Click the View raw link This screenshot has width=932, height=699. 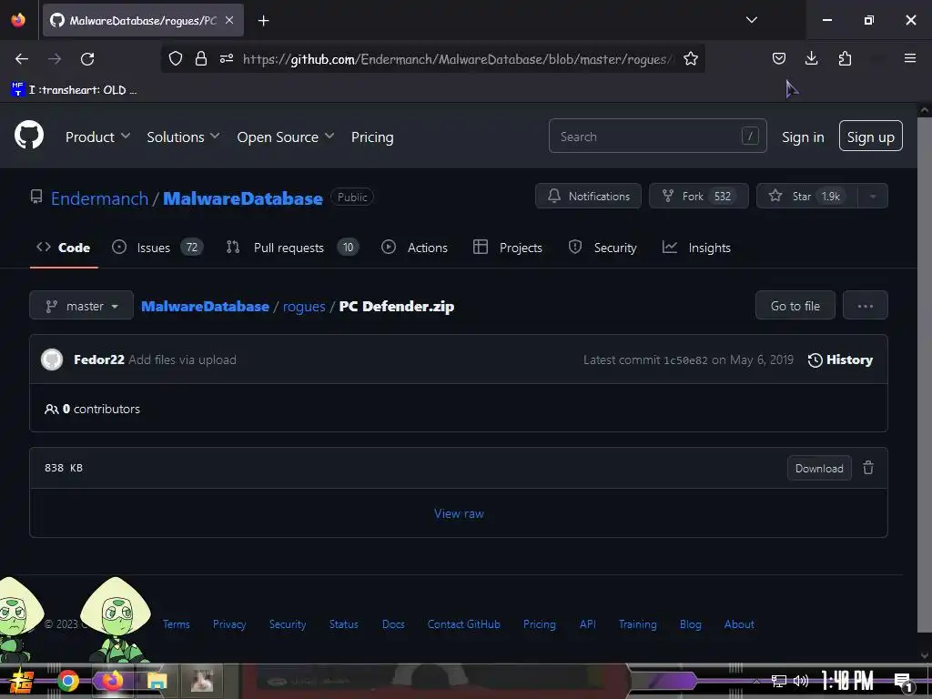coord(459,513)
